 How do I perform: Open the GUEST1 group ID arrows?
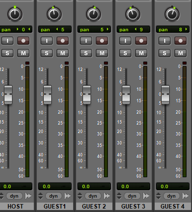click(41, 196)
